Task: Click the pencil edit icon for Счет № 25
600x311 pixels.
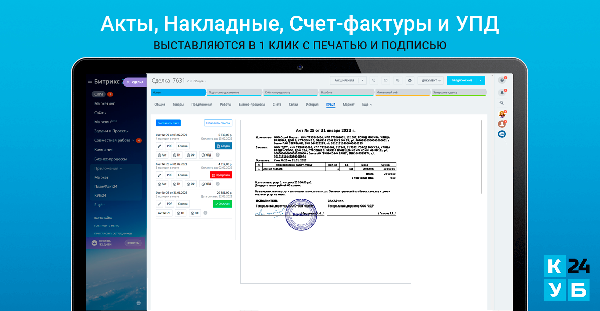Action: tap(159, 204)
